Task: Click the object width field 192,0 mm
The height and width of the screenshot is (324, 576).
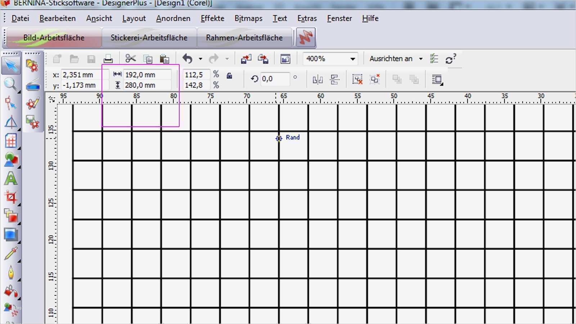Action: tap(147, 75)
